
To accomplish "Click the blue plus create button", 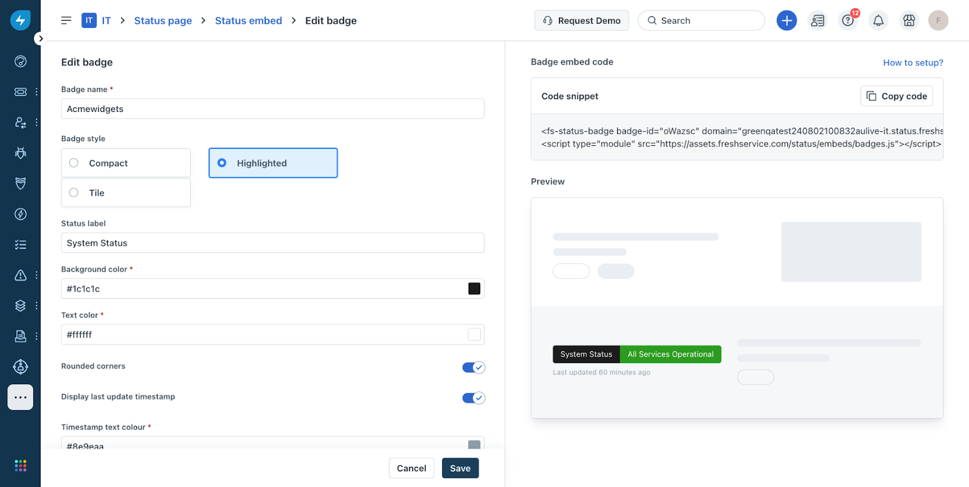I will (787, 21).
